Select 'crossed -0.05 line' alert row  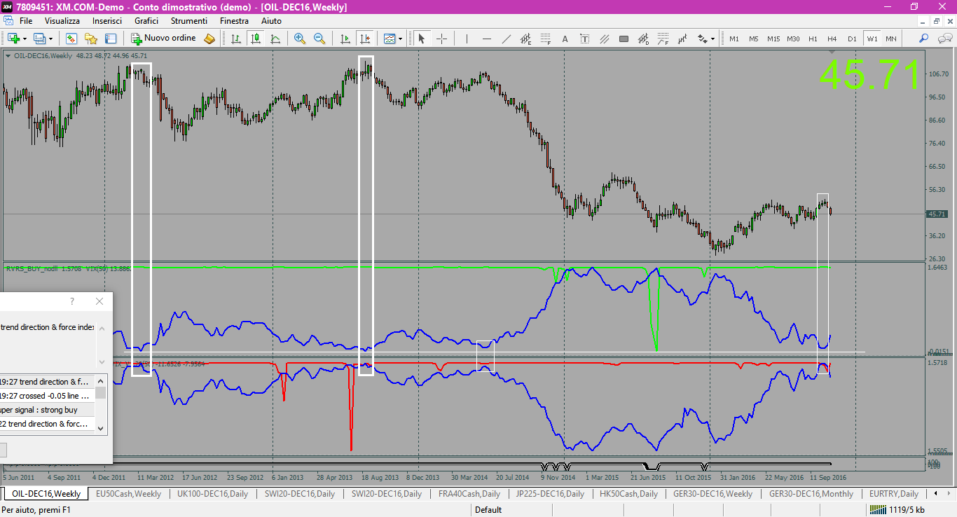(47, 396)
